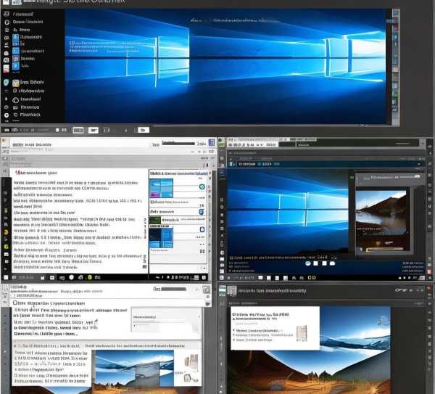Image resolution: width=435 pixels, height=394 pixels.
Task: Click the document icon inside the white dialog bottom-right
Action: [x=302, y=332]
